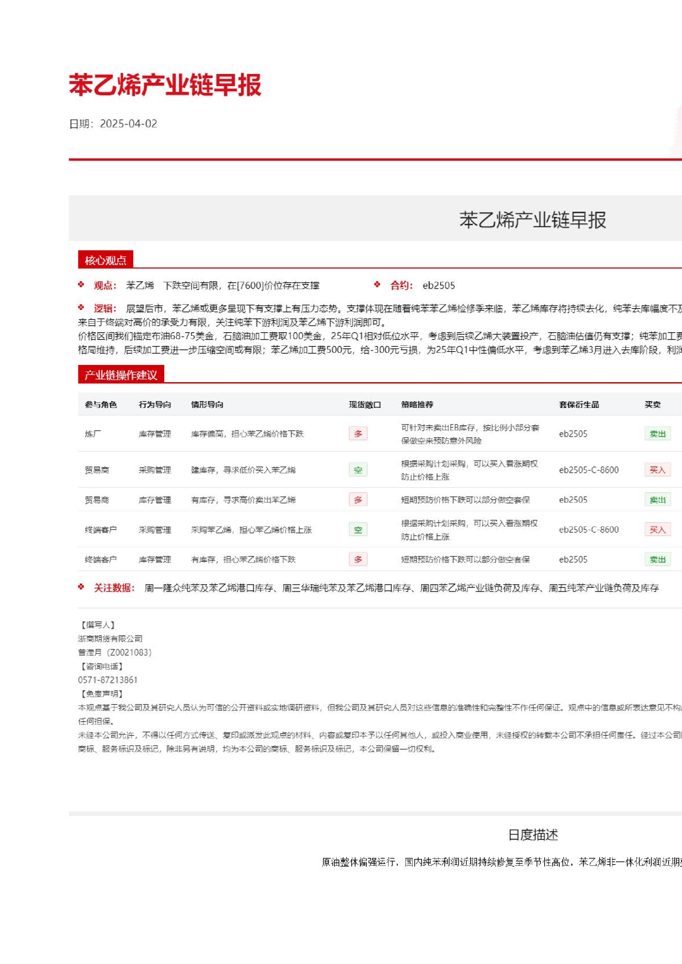Click the red bullet icon before 逻辑
Screen dimensions: 682x964
(81, 308)
